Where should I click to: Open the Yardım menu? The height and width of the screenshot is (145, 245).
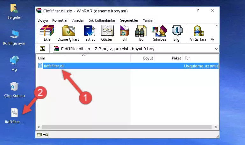pos(148,20)
